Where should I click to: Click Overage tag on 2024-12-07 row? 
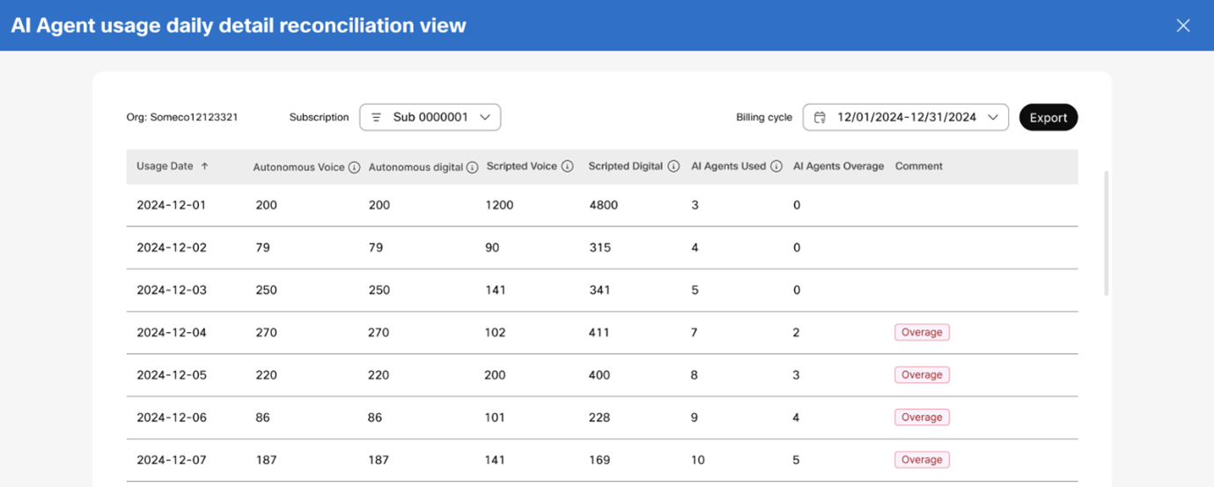click(x=922, y=460)
